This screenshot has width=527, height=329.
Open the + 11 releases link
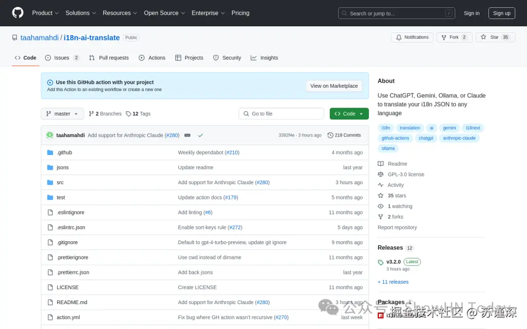393,282
